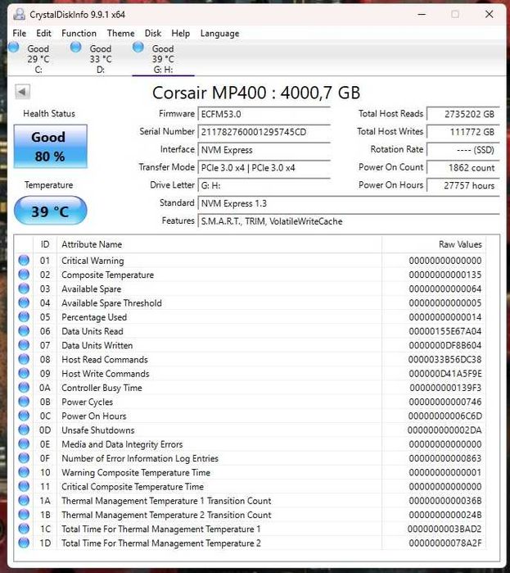The height and width of the screenshot is (573, 510).
Task: Click status orb for Data Units Written row
Action: point(24,345)
